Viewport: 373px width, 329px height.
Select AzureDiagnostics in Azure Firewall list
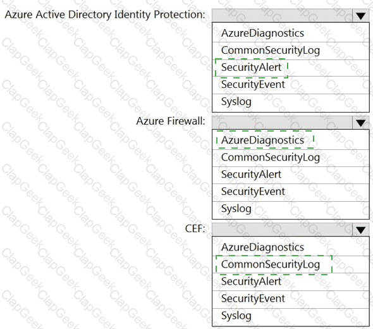pos(290,140)
